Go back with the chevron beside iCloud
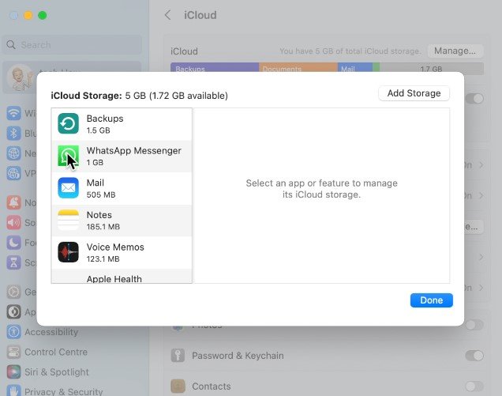502x396 pixels. click(x=168, y=15)
